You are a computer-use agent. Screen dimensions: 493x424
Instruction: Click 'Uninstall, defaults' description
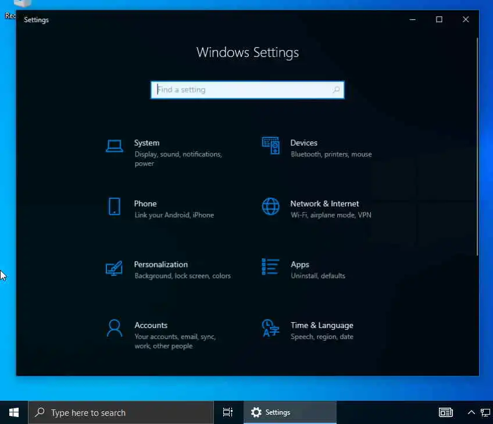[318, 276]
